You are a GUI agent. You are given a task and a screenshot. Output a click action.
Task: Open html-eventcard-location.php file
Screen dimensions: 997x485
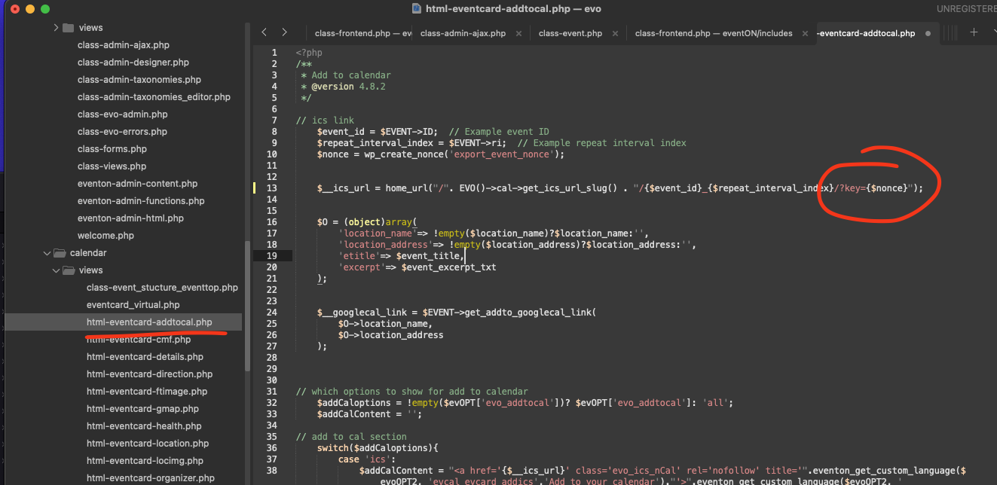pyautogui.click(x=148, y=444)
